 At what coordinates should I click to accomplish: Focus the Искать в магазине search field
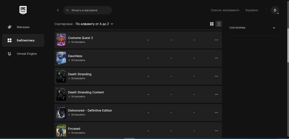[88, 10]
